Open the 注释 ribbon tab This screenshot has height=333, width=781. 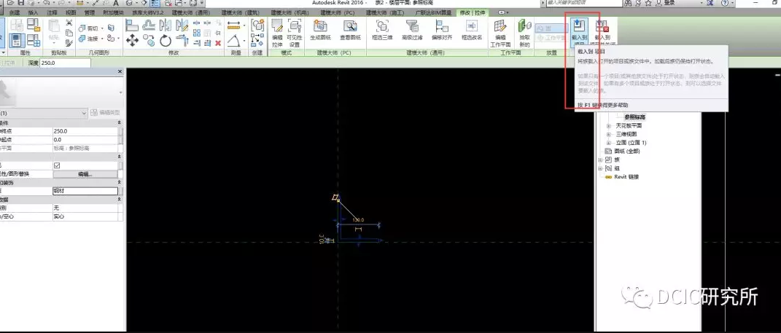(x=52, y=12)
